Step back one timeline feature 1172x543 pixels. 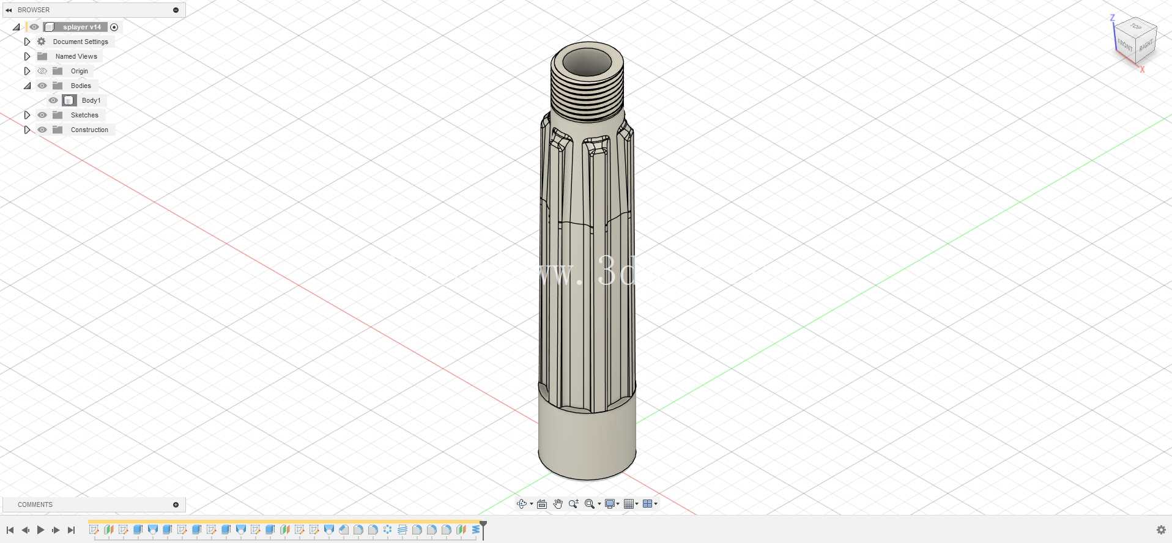point(25,530)
